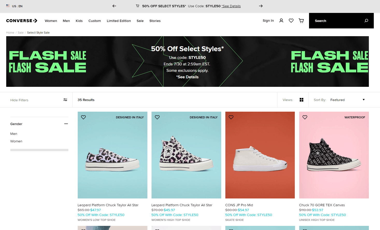Filter by Men gender

pos(14,134)
